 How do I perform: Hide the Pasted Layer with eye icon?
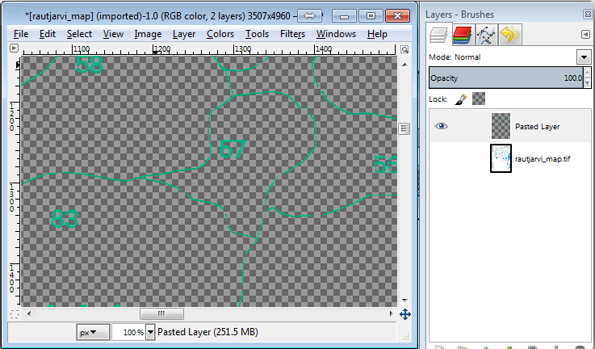click(441, 126)
